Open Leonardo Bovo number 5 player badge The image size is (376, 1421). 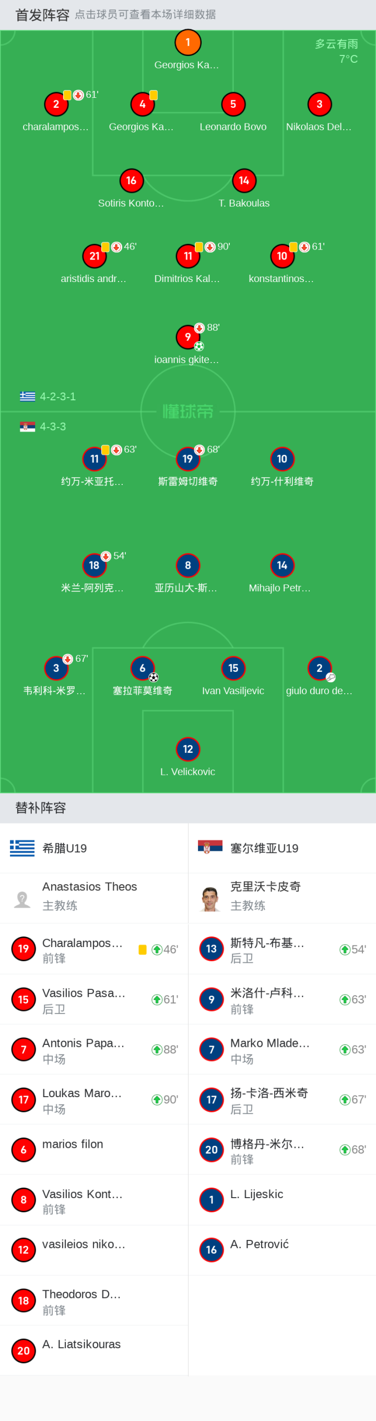pos(233,104)
